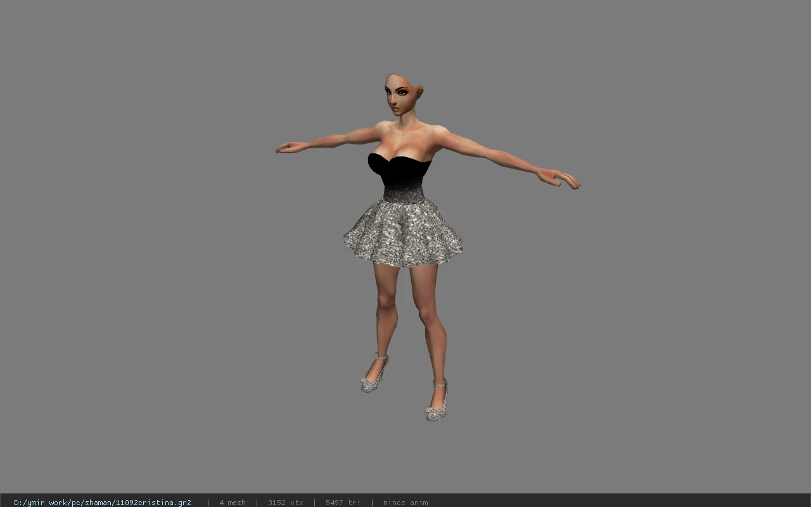Image resolution: width=811 pixels, height=507 pixels.
Task: Click the '3152 vtx' vertex count
Action: click(x=286, y=503)
